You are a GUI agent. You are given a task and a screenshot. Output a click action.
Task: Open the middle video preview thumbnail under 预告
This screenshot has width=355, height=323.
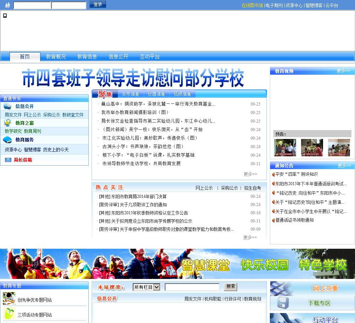coord(312,147)
